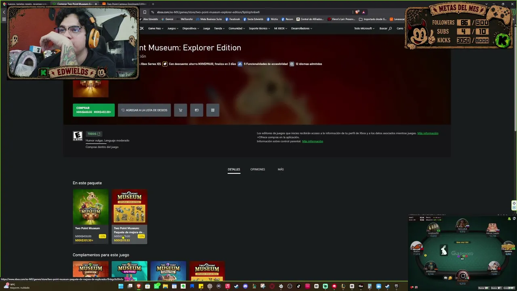Open Sticky Notes from the taskbar
The image size is (517, 291).
coord(201,287)
